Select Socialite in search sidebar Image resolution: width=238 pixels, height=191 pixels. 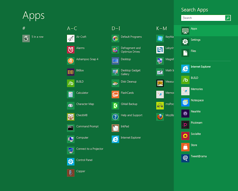tap(206, 136)
